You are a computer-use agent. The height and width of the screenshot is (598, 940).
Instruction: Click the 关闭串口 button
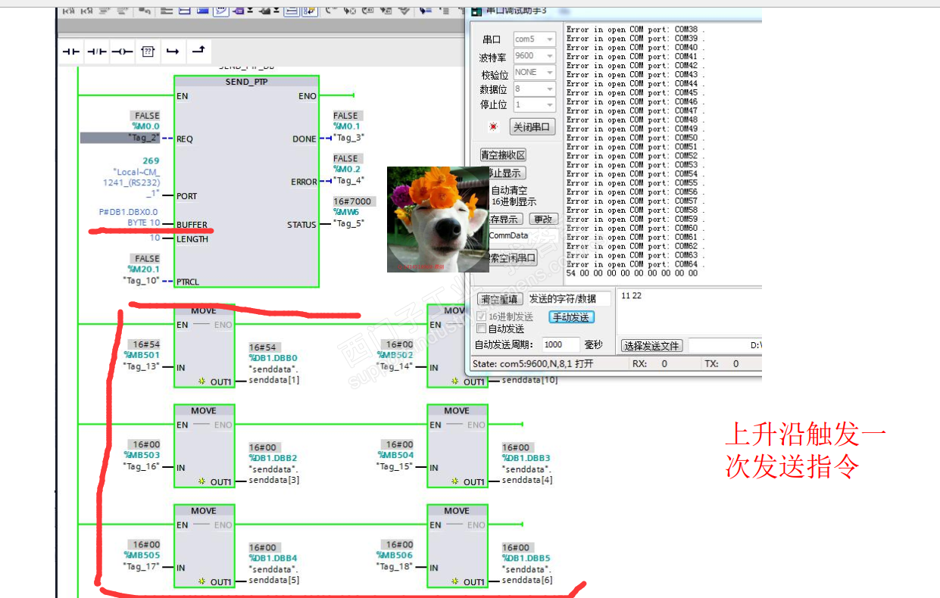[x=532, y=127]
